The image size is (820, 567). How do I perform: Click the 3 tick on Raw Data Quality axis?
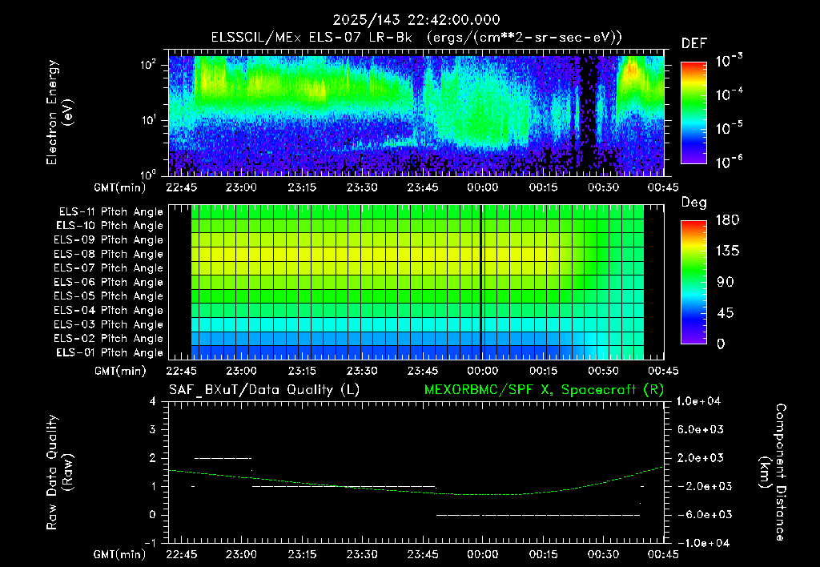(x=152, y=429)
